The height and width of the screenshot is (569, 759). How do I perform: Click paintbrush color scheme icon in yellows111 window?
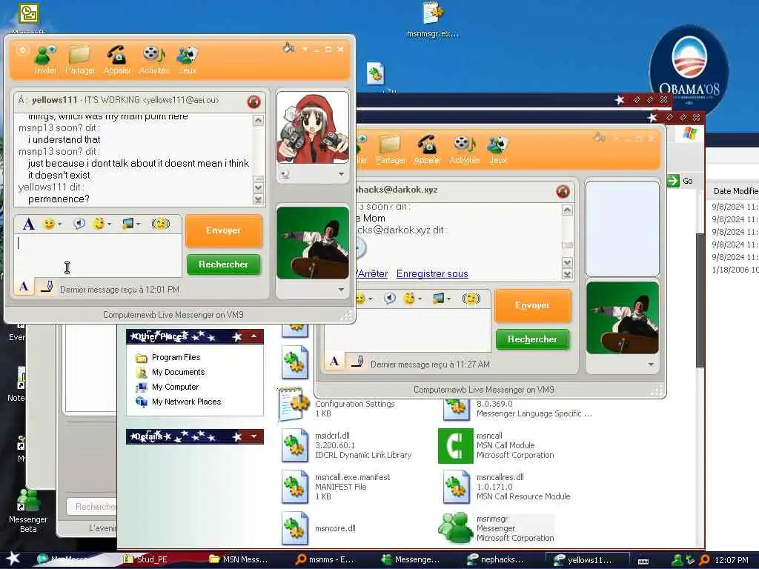tap(288, 48)
